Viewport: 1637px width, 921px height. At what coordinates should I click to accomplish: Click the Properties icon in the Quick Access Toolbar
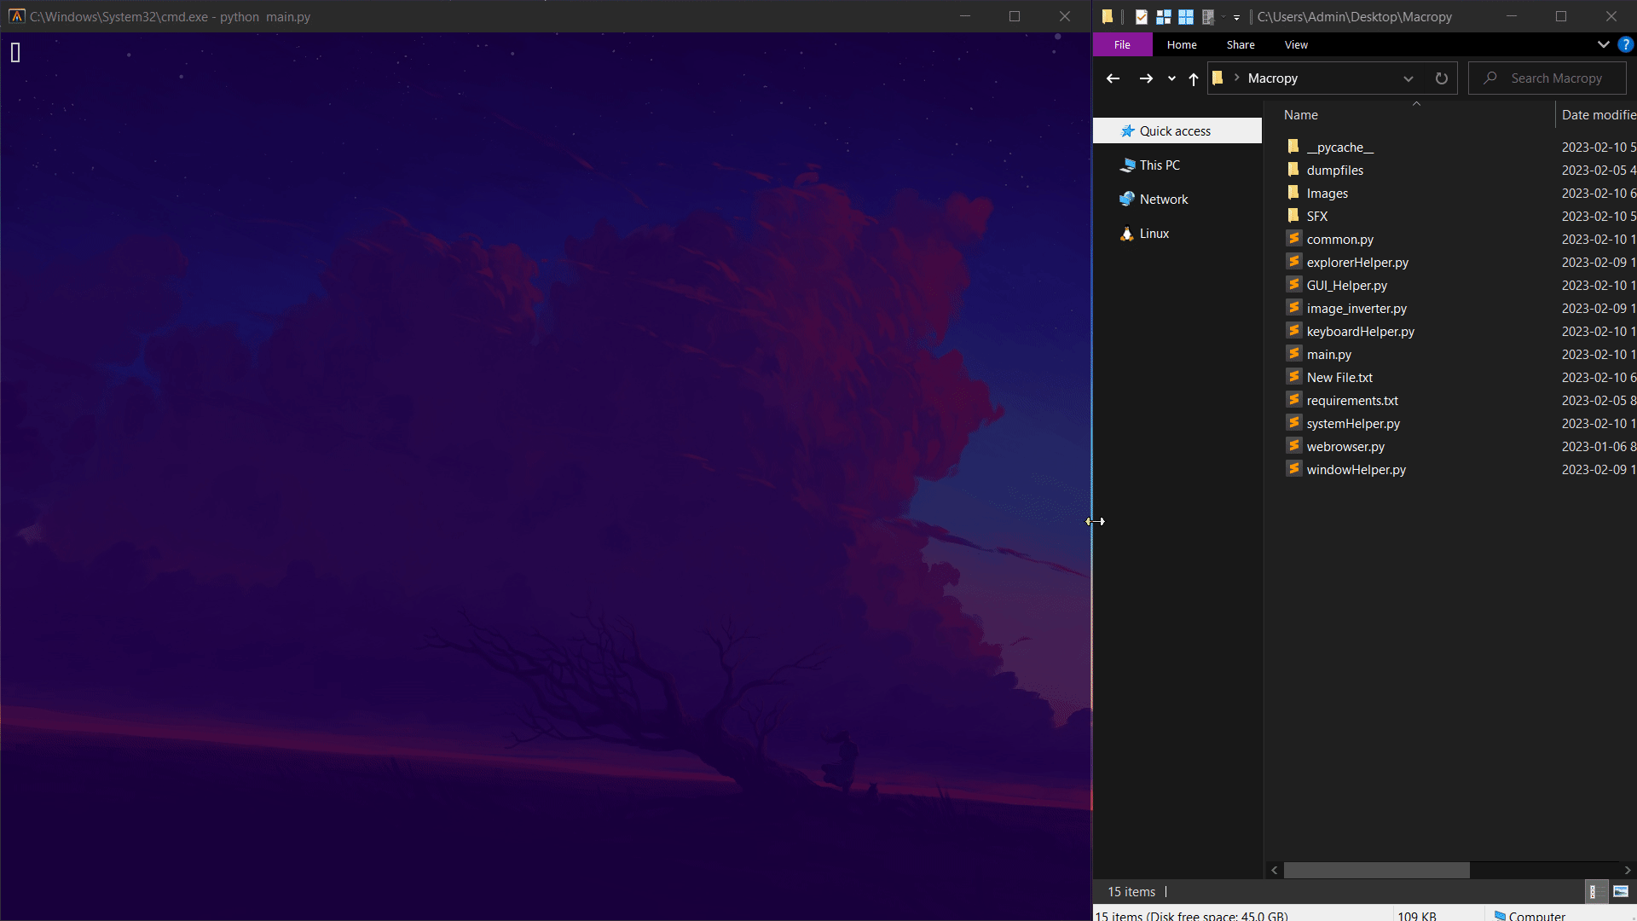tap(1142, 16)
